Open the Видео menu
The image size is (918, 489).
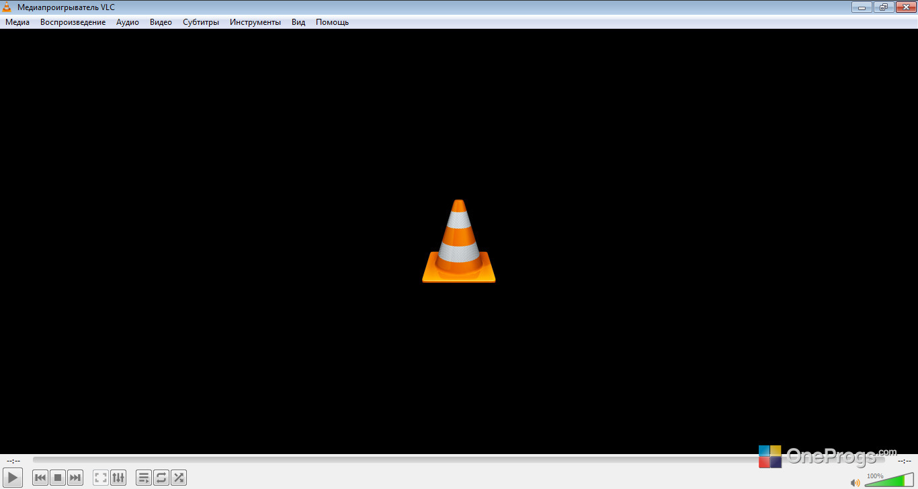161,22
